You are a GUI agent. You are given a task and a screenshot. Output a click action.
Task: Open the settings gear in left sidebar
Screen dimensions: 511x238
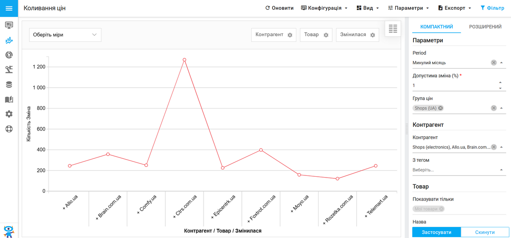click(x=9, y=114)
